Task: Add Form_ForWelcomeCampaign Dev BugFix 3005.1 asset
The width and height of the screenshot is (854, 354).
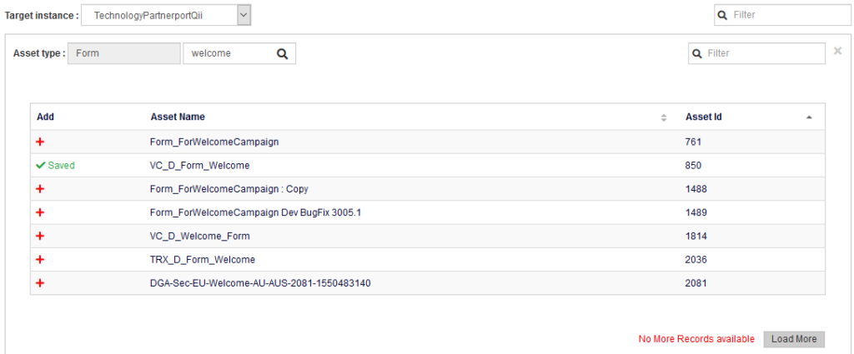Action: (x=40, y=212)
